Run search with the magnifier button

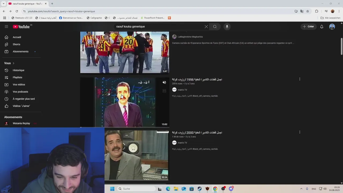tap(215, 27)
